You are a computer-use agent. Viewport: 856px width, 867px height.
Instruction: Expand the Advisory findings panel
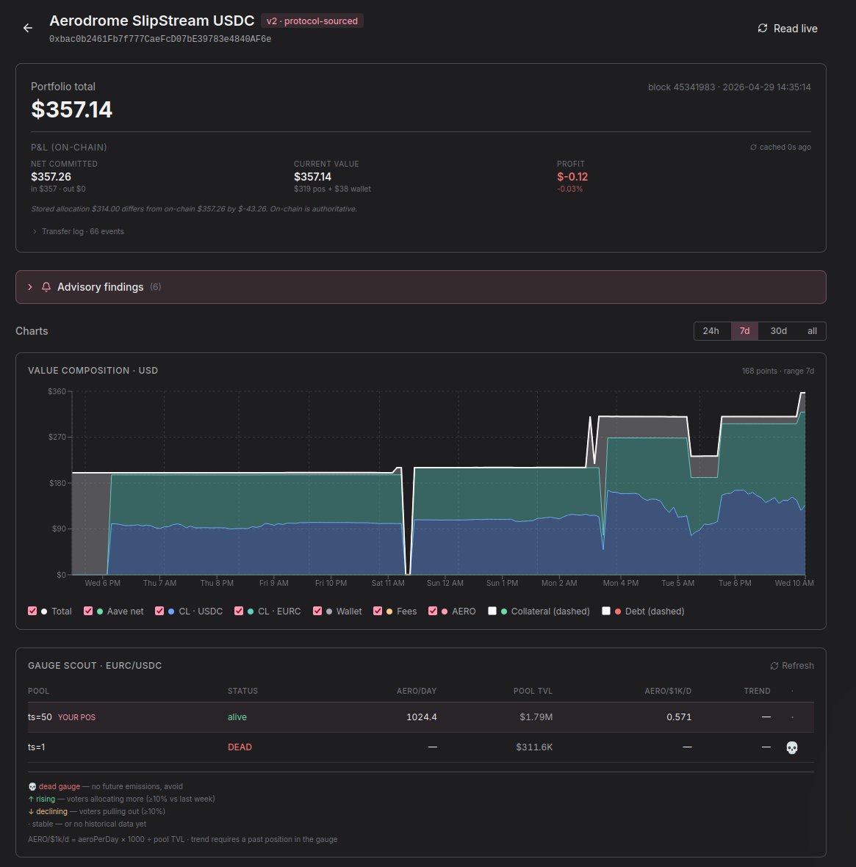(x=420, y=287)
